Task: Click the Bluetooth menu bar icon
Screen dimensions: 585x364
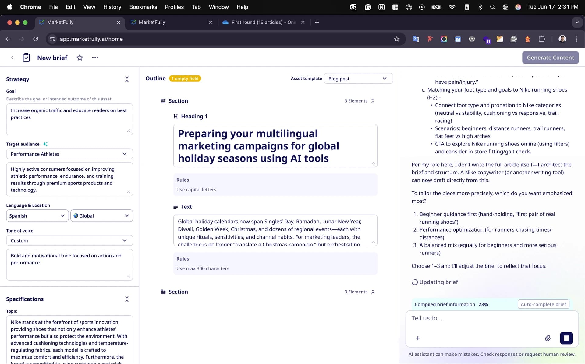Action: (480, 7)
